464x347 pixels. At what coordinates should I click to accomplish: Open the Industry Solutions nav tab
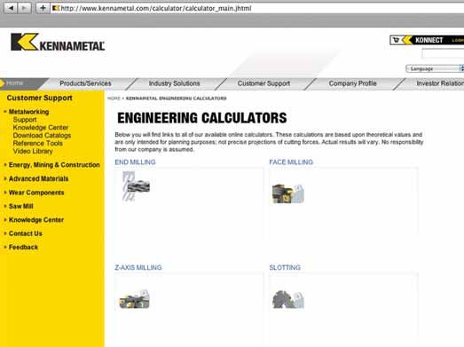click(174, 83)
